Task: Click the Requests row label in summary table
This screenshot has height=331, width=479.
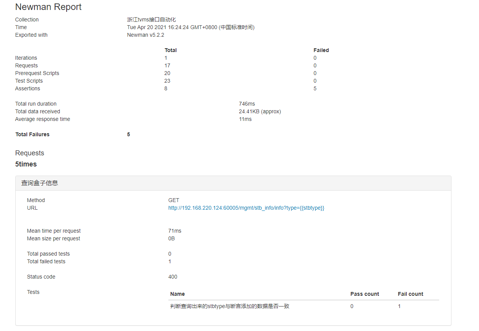Action: point(26,65)
